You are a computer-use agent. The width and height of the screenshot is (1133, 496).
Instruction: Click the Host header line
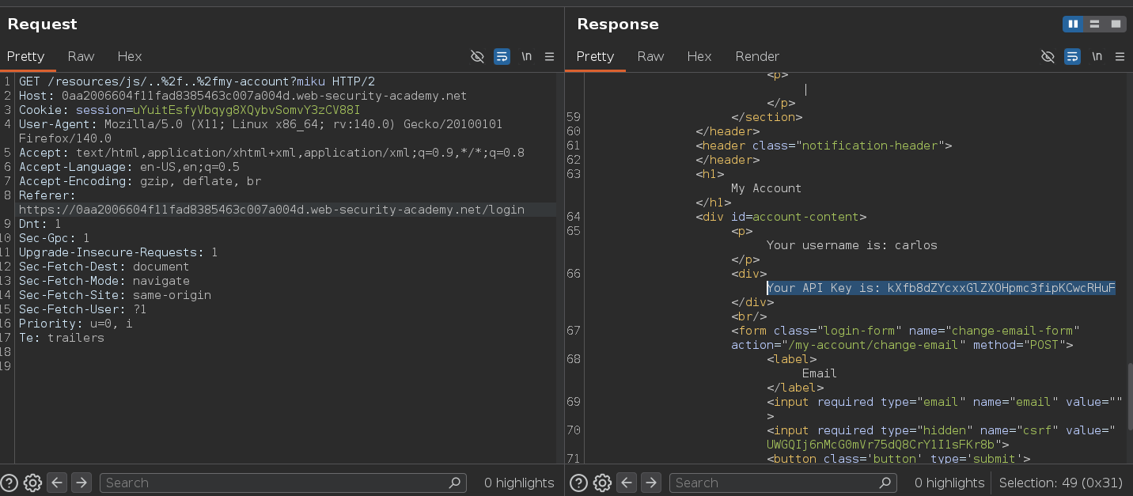[243, 96]
